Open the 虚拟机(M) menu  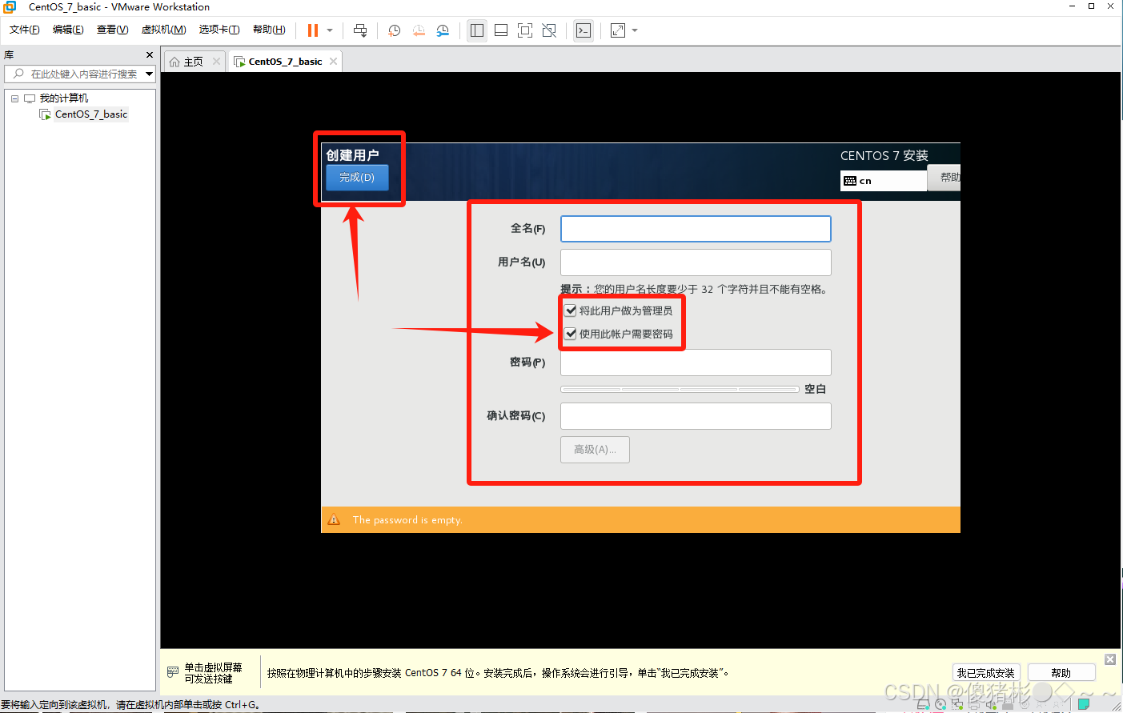tap(163, 30)
